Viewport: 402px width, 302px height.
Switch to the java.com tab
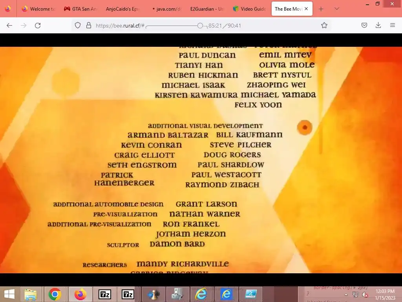coord(164,9)
